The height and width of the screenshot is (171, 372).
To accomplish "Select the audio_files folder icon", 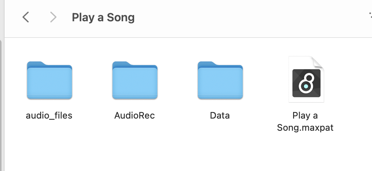I will tap(49, 80).
